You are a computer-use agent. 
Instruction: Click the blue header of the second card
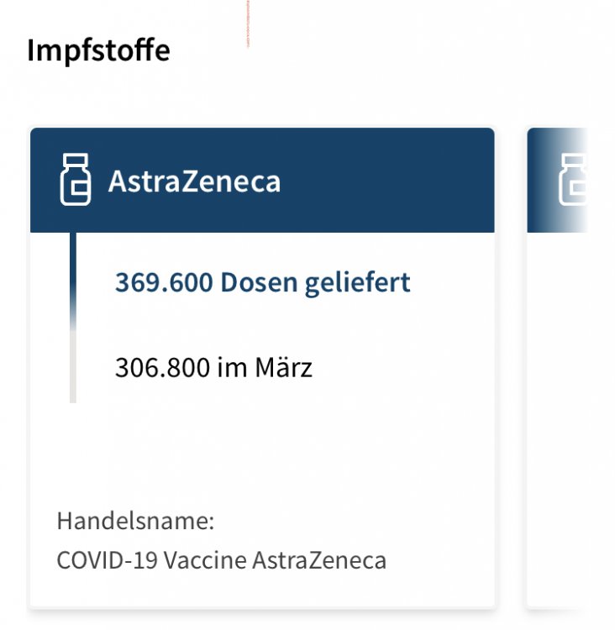tap(557, 180)
